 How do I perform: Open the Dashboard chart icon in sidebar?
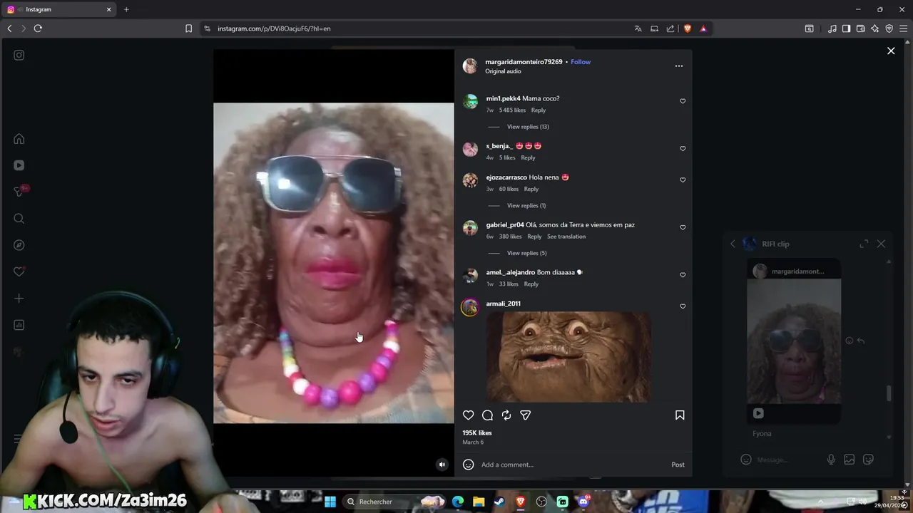pos(19,325)
